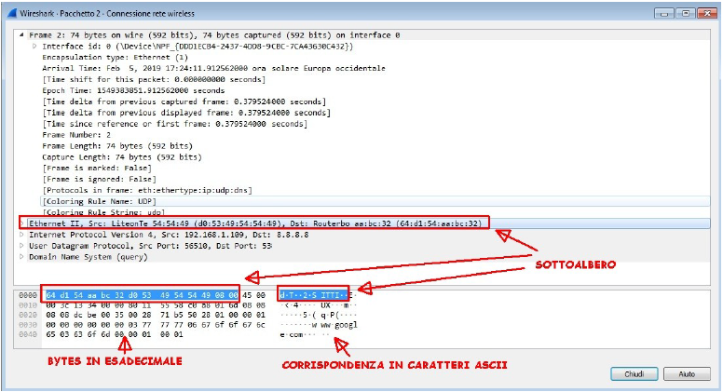Expand the Interface id subtree
The height and width of the screenshot is (392, 723).
click(x=34, y=46)
